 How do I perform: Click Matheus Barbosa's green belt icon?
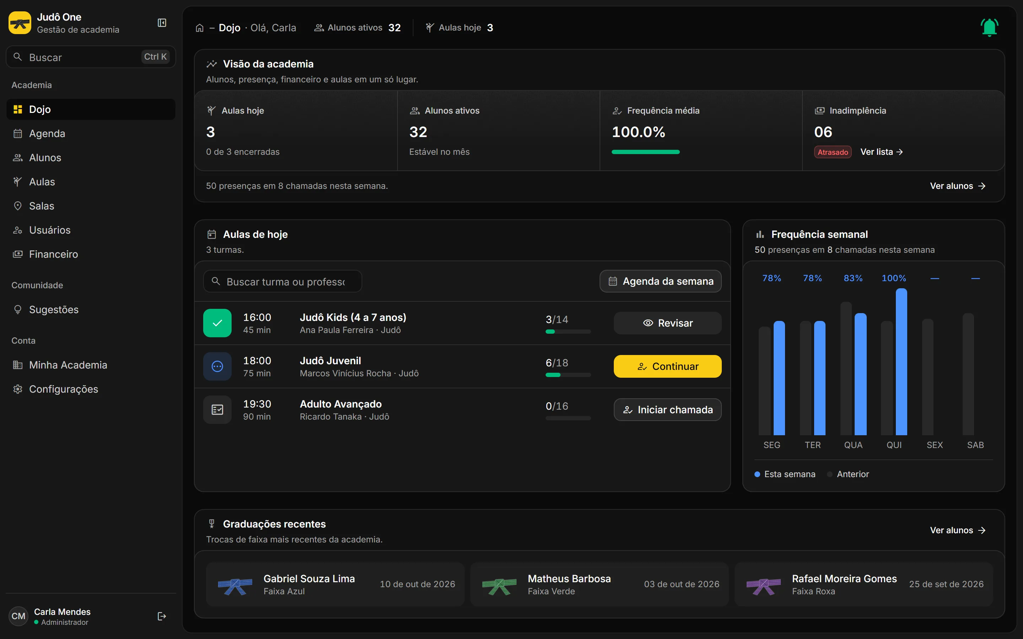(x=499, y=586)
